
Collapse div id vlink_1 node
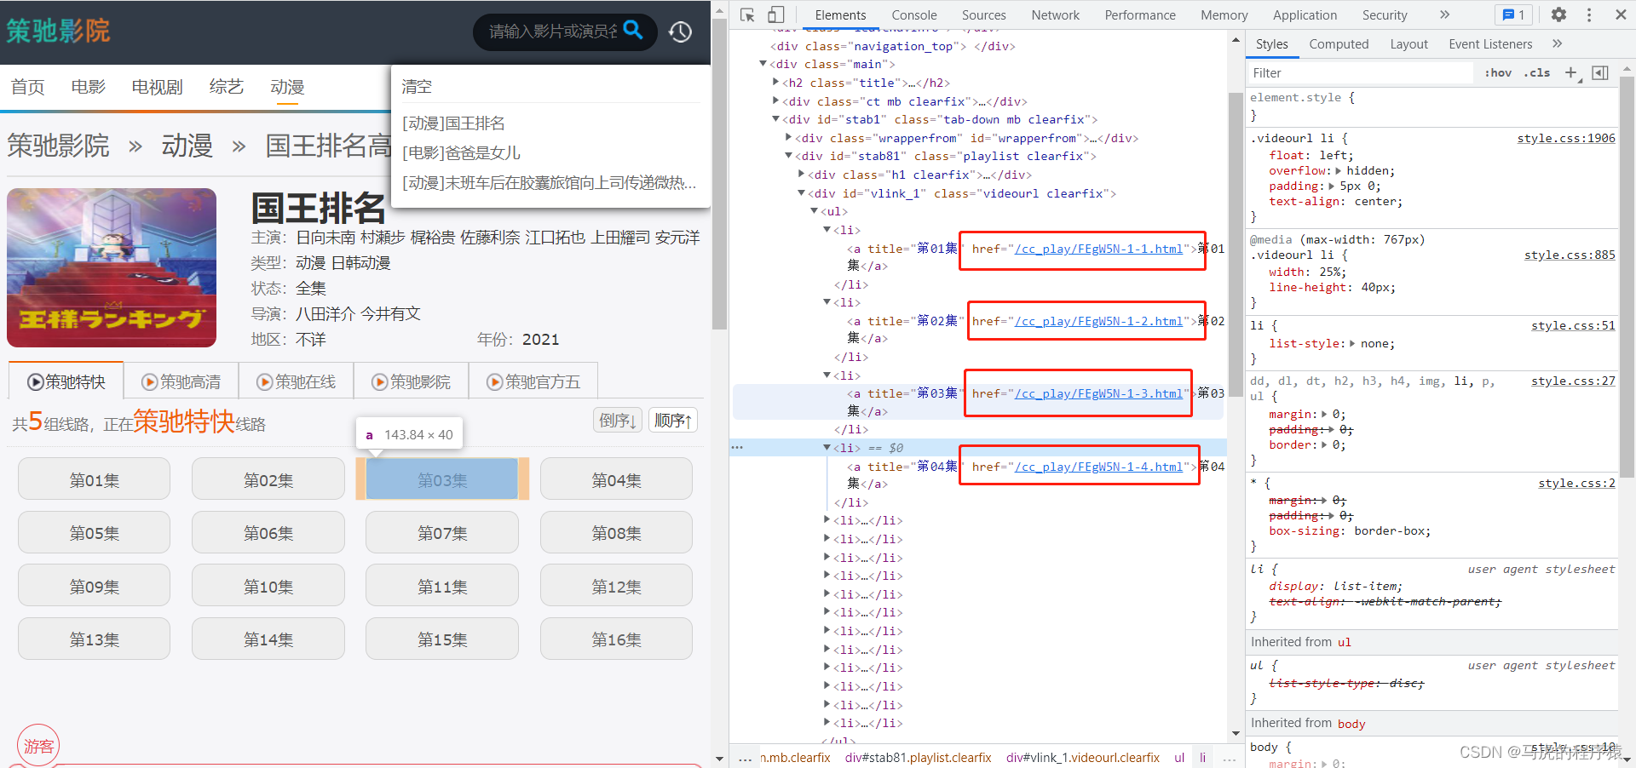point(801,193)
